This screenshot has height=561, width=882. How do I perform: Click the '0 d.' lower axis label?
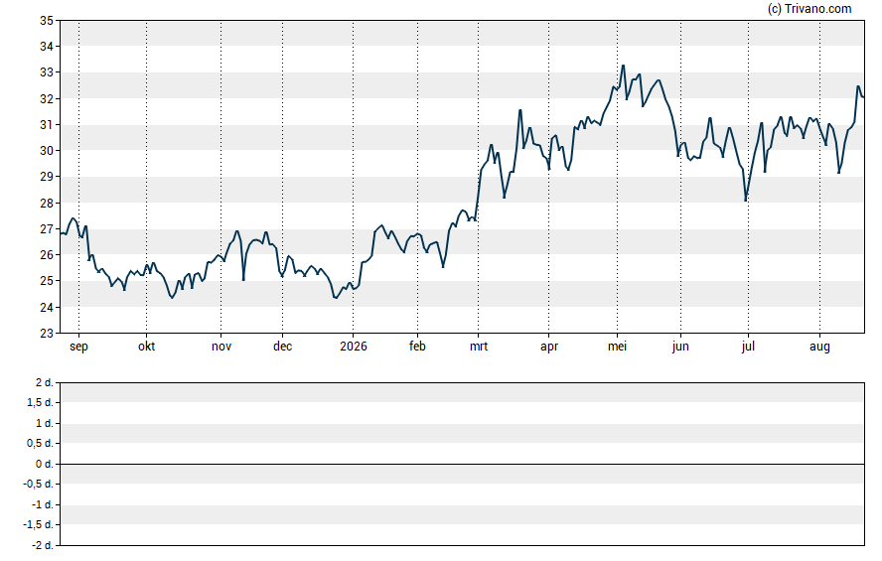[45, 464]
